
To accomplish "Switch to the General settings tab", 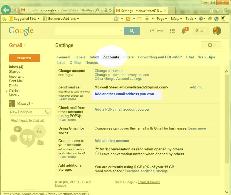I will 64,57.
